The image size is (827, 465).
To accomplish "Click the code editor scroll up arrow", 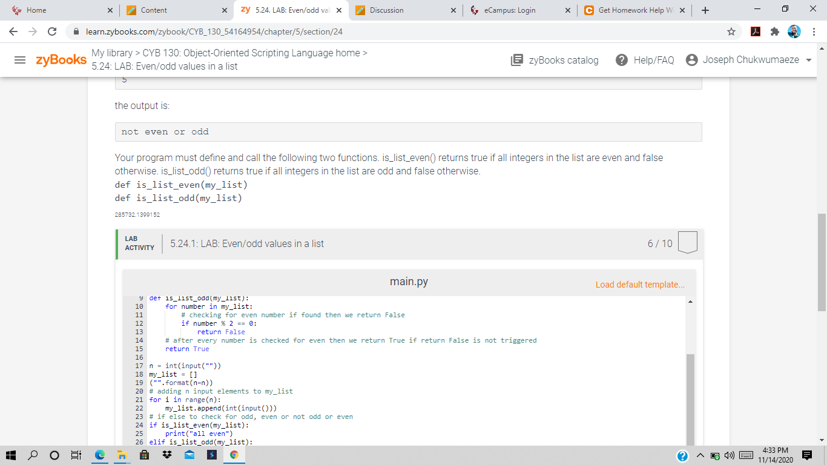I will pyautogui.click(x=690, y=302).
